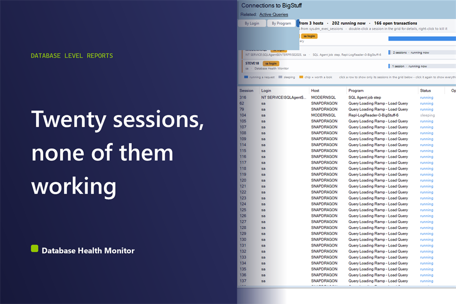Select session 133 row

[x=347, y=257]
